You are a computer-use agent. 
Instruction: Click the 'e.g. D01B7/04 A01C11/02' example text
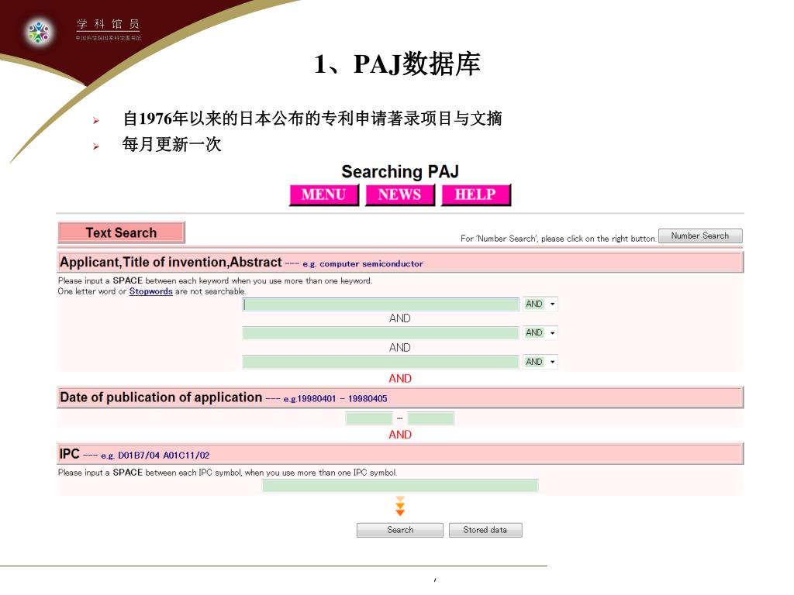155,456
